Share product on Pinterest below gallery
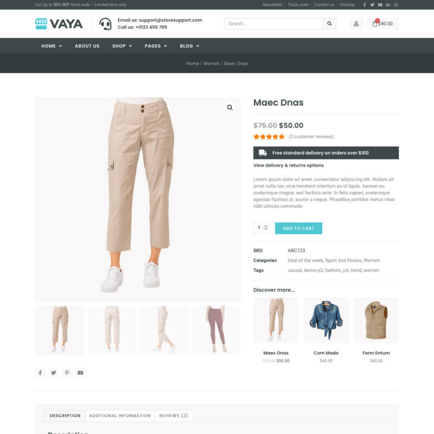Screen dimensions: 434x434 [67, 373]
